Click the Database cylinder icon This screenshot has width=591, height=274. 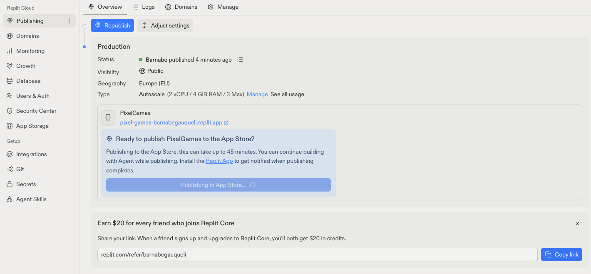(10, 81)
